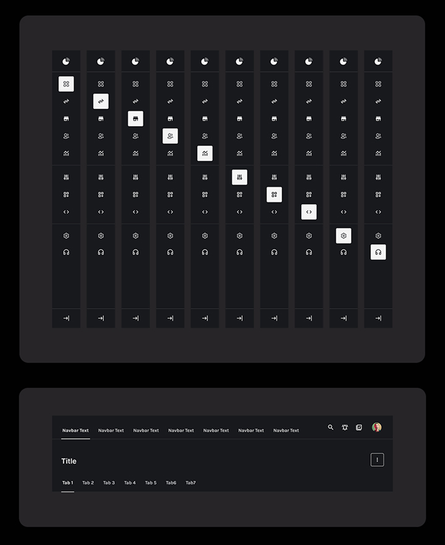Viewport: 445px width, 545px height.
Task: Open search from the navbar magnifier icon
Action: point(331,427)
